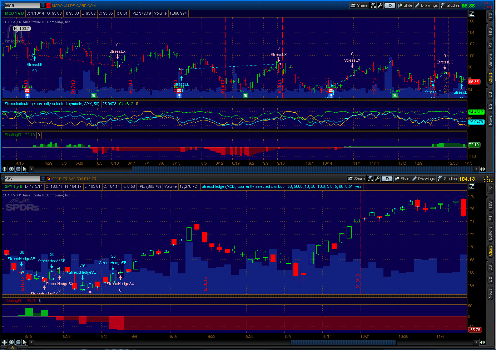
Task: Open the News sidebar tab on upper chart
Action: click(490, 120)
